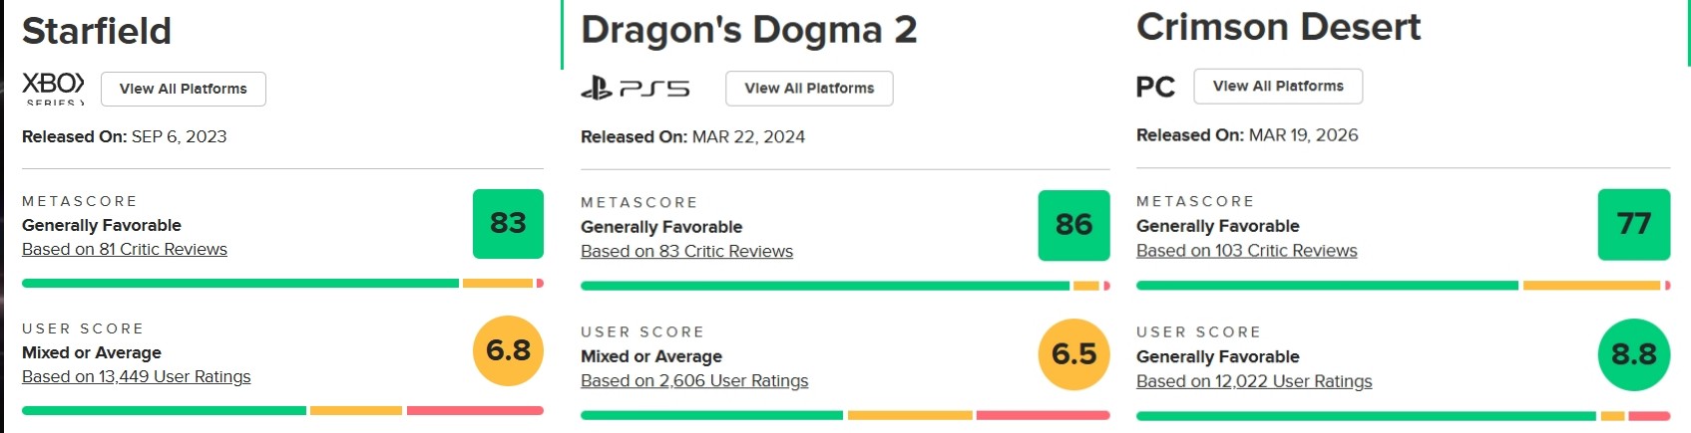Viewport: 1691px width, 433px height.
Task: Click Starfield's green 83 Metascore badge
Action: click(x=508, y=223)
